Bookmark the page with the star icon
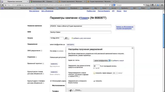Viewport: 165px width, 92px height. pos(105,5)
